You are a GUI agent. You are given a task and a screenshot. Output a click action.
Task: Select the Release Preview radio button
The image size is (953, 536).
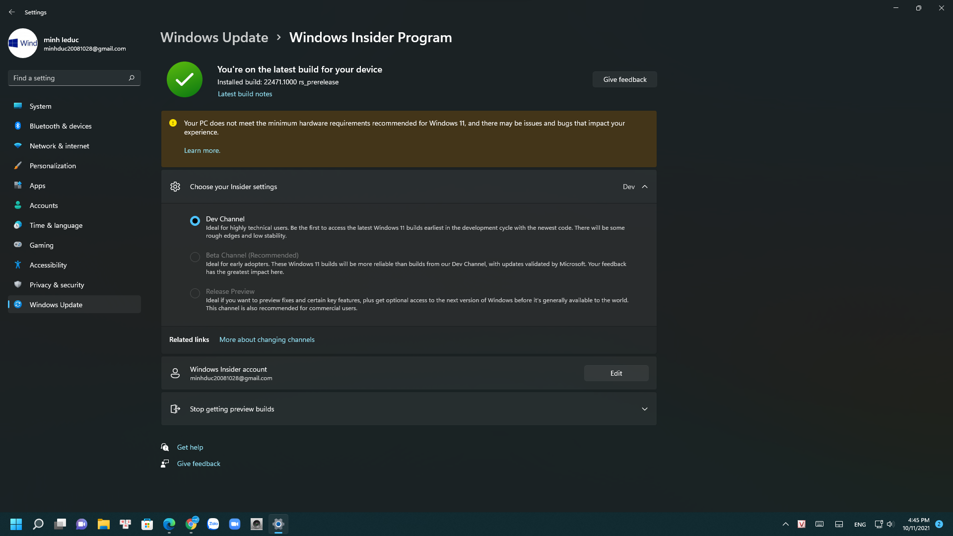pos(195,293)
